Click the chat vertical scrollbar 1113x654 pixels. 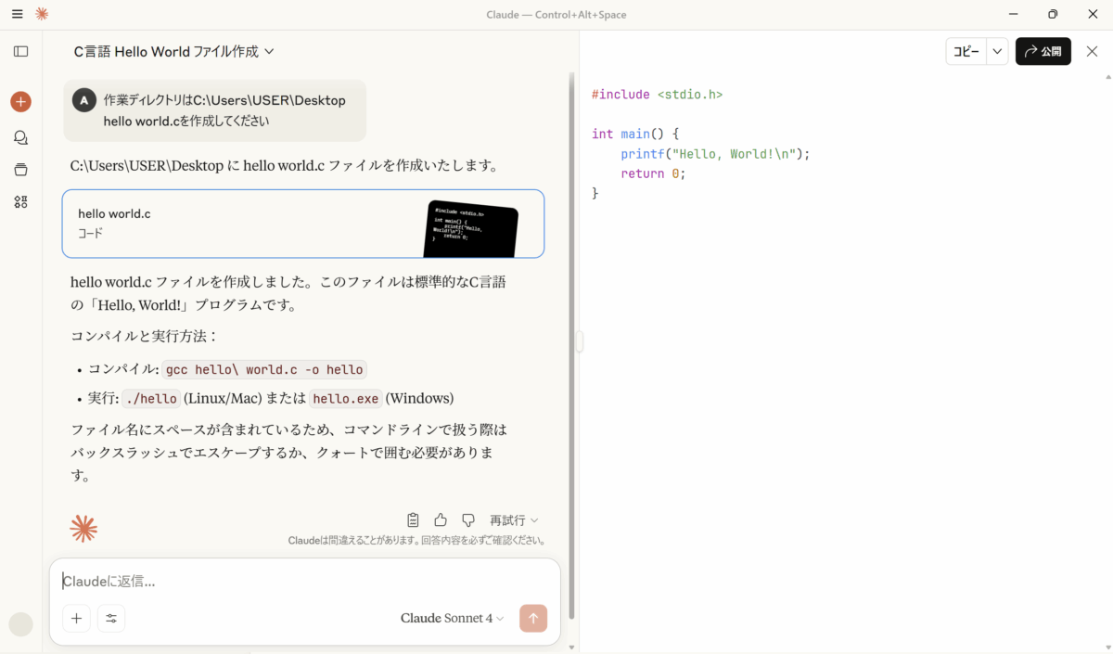click(571, 343)
